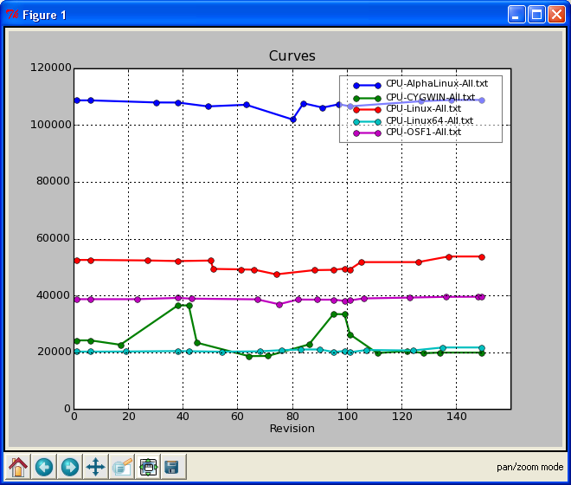Select the zoom-to-rectangle tool

tap(122, 467)
